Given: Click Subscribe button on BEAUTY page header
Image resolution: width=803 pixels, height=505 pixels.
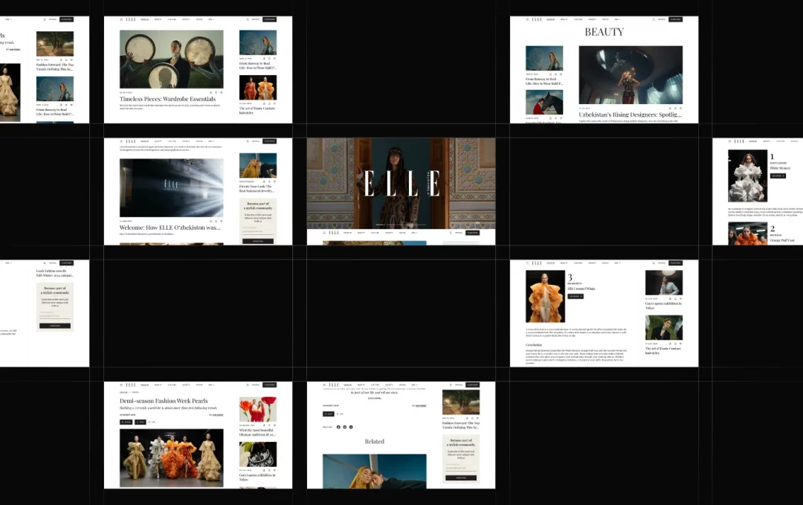Looking at the screenshot, I should (675, 19).
